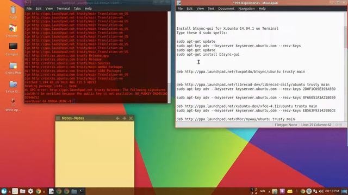The height and width of the screenshot is (195, 348).
Task: Click the Mousepad window title icon
Action: 179,3
